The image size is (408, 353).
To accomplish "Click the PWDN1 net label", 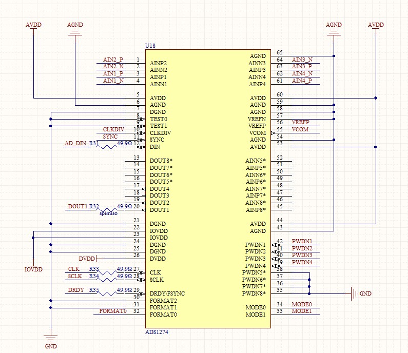I will [x=302, y=241].
